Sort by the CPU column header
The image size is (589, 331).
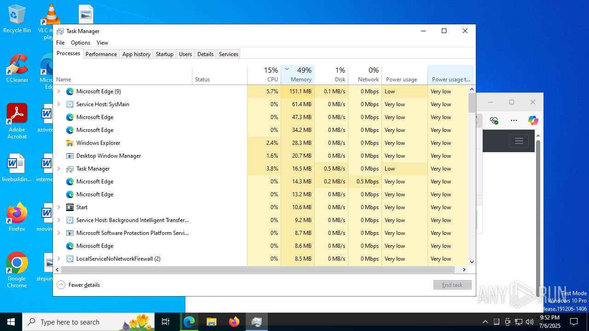264,75
